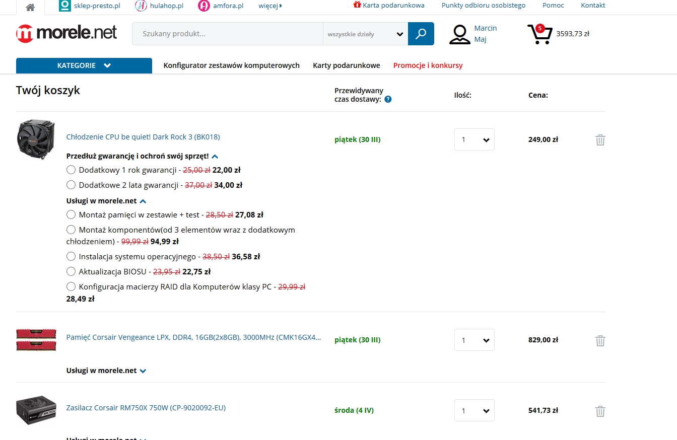Open Pamięć Corsair Vengeance LPX product
This screenshot has width=677, height=440.
tap(193, 337)
